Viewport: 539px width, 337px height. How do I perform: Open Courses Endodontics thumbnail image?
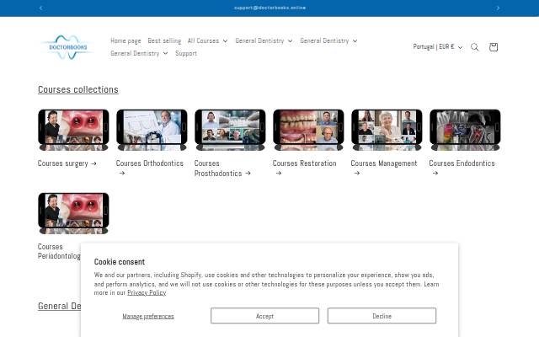[465, 130]
